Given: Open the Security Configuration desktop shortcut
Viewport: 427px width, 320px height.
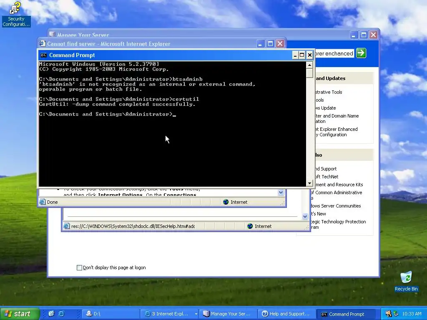Looking at the screenshot, I should [16, 14].
